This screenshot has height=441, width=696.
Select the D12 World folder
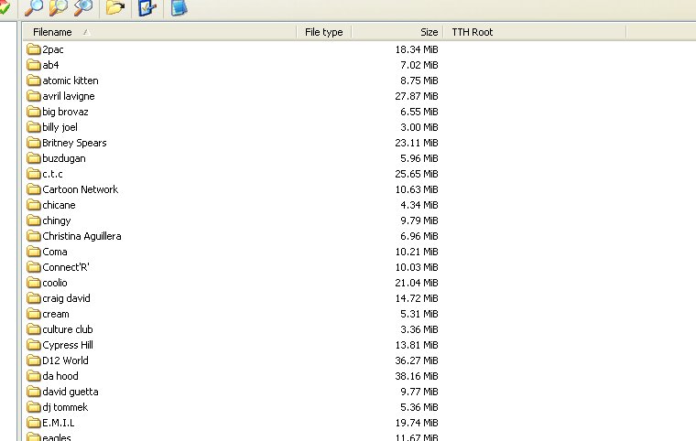65,360
